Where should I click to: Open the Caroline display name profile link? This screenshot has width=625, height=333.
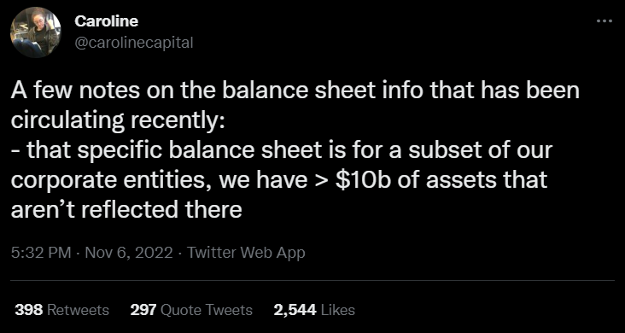click(x=107, y=21)
